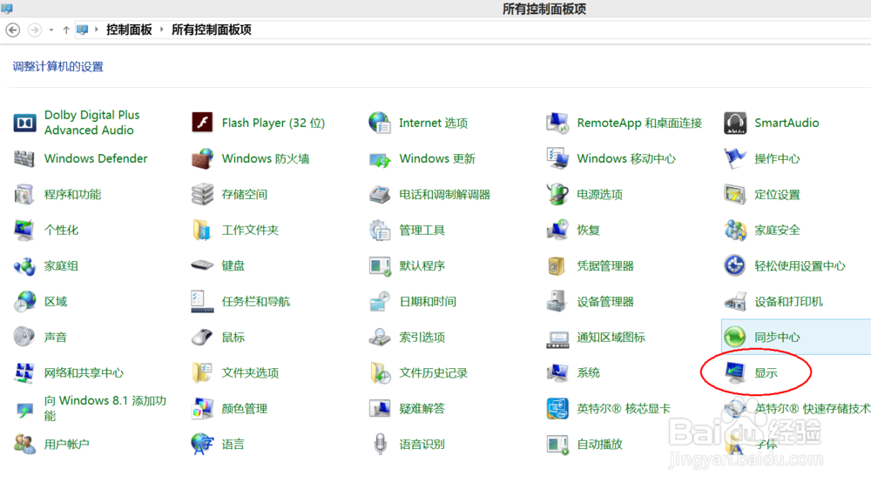Click 控制面板 in the address breadcrumb
871x489 pixels.
pos(129,30)
